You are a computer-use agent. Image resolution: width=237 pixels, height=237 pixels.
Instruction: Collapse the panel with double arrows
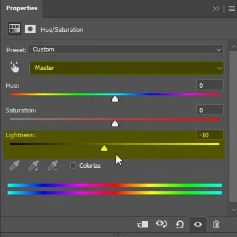[216, 9]
